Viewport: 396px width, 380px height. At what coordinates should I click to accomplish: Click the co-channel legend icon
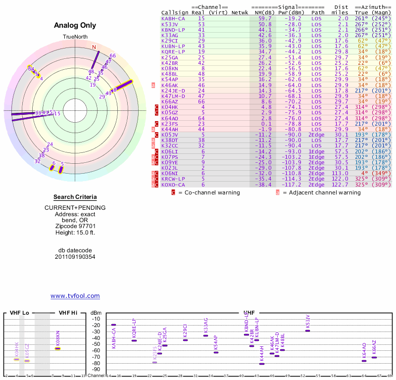pos(173,192)
